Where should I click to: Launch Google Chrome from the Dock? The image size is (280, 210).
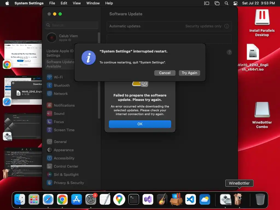point(62,199)
